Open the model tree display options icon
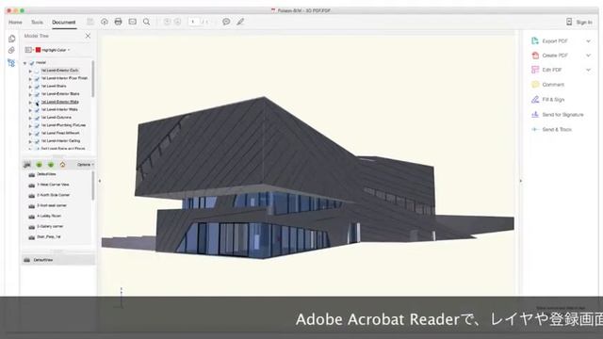The height and width of the screenshot is (339, 603). (x=28, y=50)
